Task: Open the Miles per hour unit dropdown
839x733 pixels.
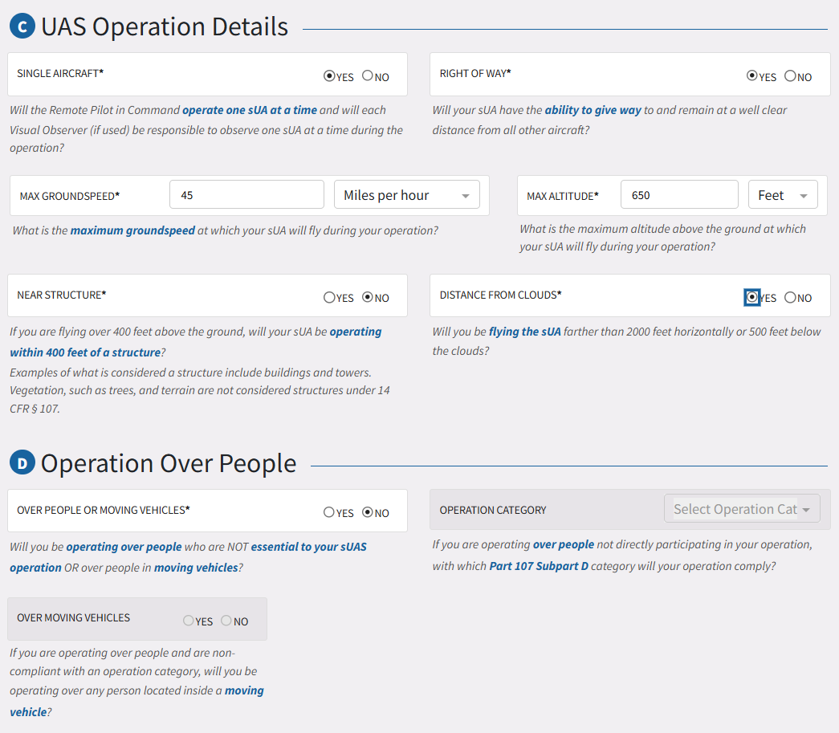Action: point(406,195)
